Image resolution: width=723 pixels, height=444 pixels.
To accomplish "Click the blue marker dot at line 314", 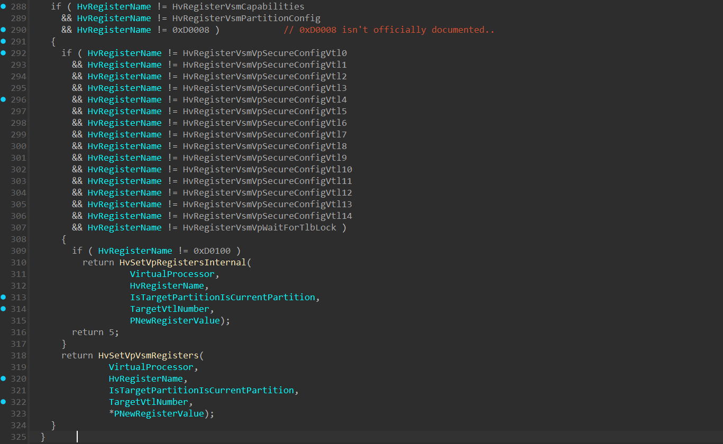I will (x=3, y=309).
